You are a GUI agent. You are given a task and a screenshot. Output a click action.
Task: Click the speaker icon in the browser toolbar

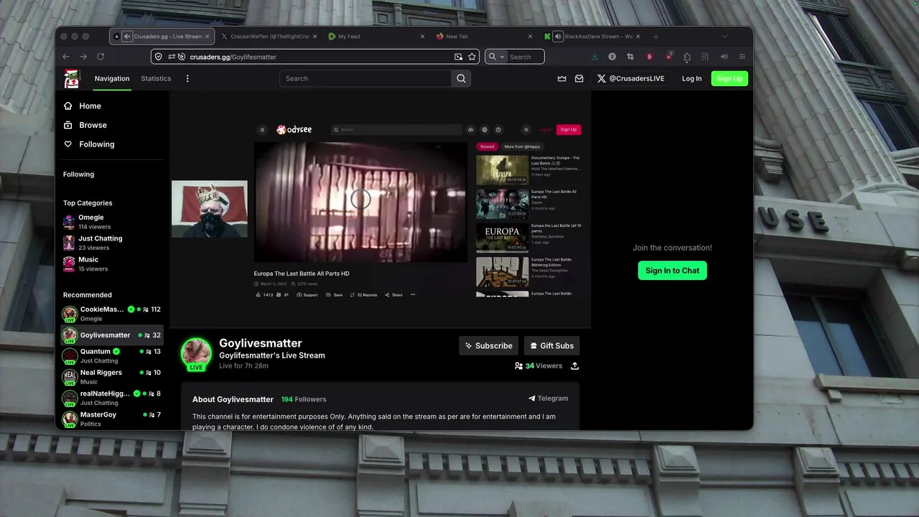coord(724,57)
